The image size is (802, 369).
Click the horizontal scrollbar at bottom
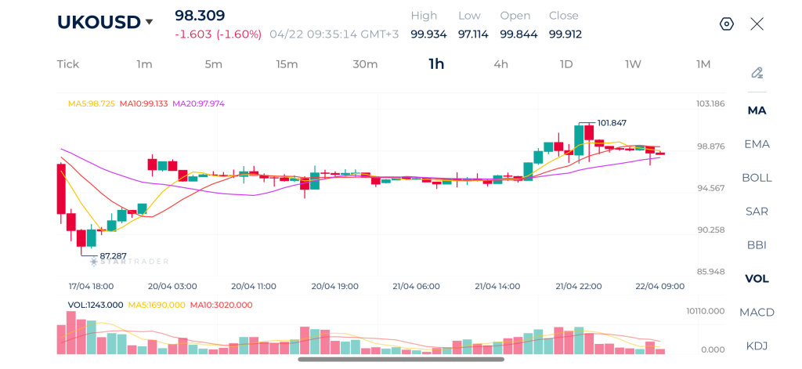click(401, 360)
